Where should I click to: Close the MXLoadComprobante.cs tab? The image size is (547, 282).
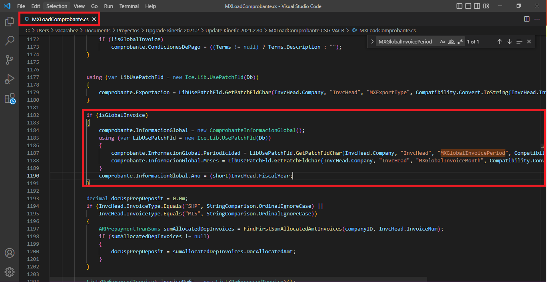(x=94, y=19)
